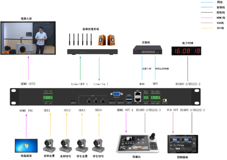
Task: Select the yellow SDI线 legend line
Action: (207, 28)
